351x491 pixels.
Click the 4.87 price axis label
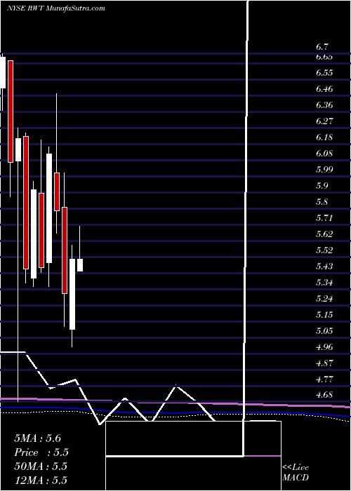(324, 363)
